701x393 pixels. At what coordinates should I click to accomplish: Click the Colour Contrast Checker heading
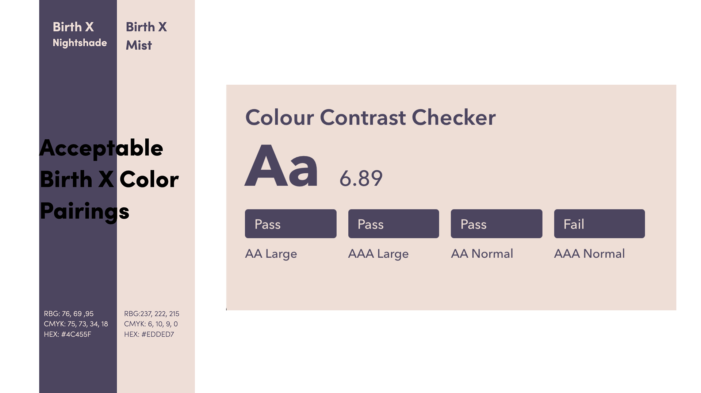[x=370, y=117]
